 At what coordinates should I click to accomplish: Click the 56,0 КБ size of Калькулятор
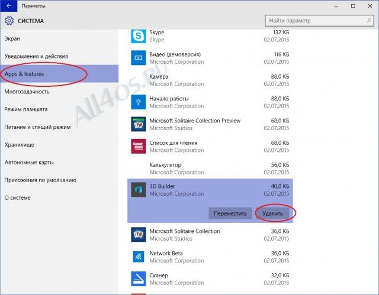point(280,165)
